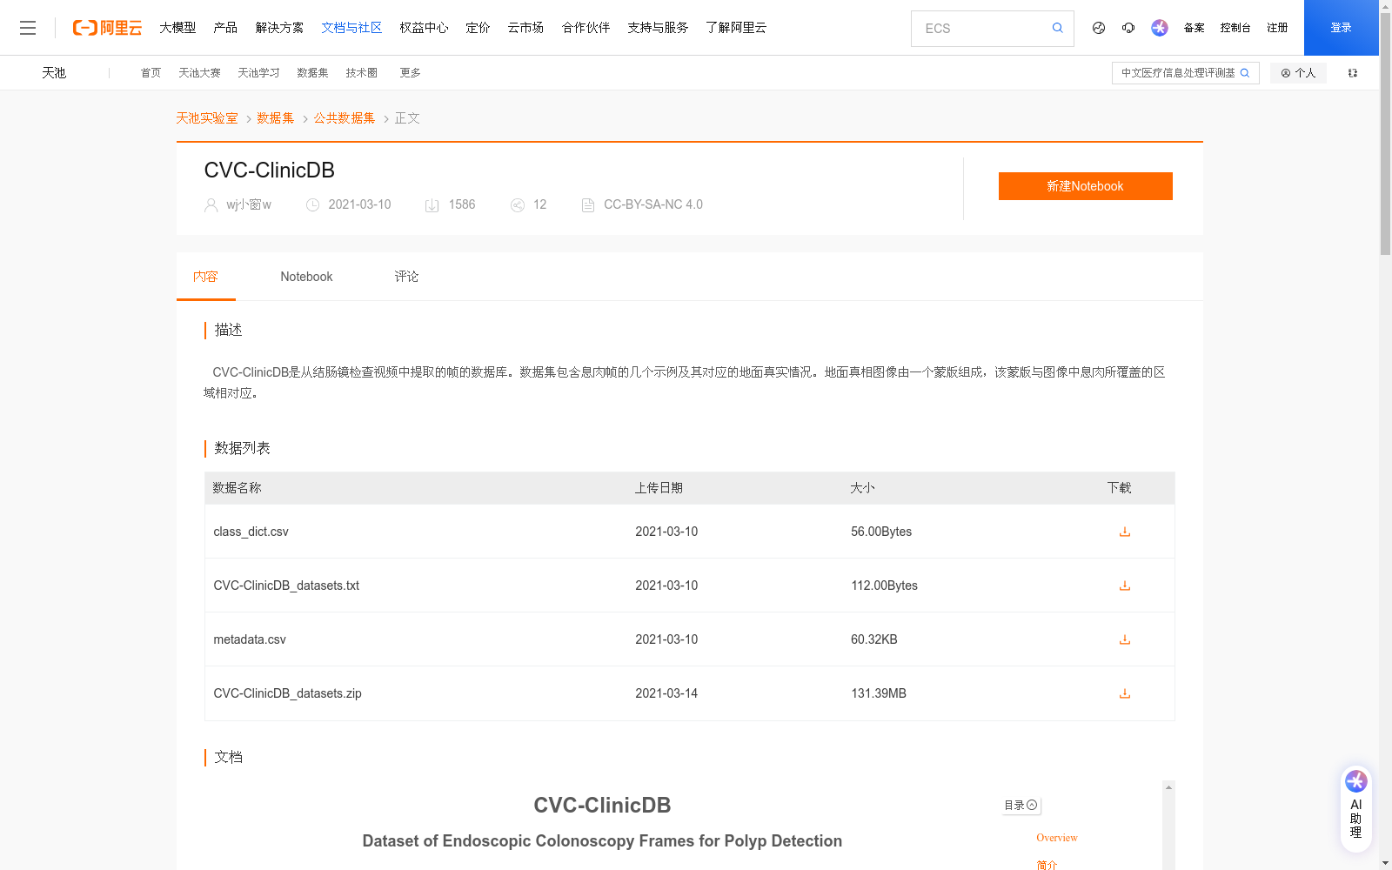Image resolution: width=1392 pixels, height=870 pixels.
Task: Select the author name wj小窗w
Action: pos(249,205)
